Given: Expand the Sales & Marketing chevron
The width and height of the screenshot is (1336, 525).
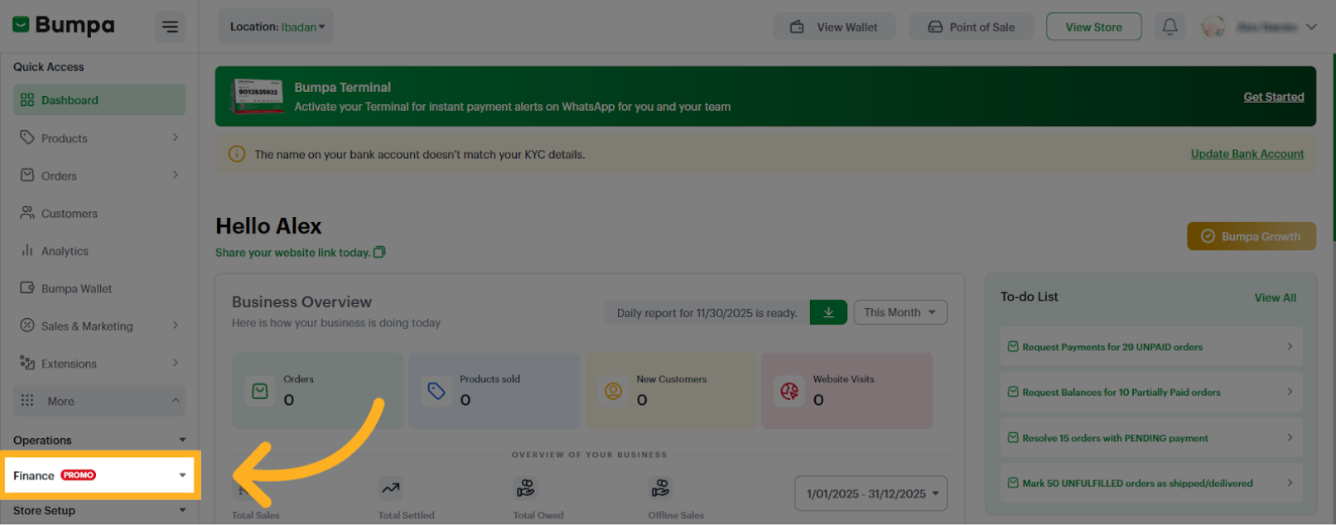Looking at the screenshot, I should pyautogui.click(x=175, y=325).
